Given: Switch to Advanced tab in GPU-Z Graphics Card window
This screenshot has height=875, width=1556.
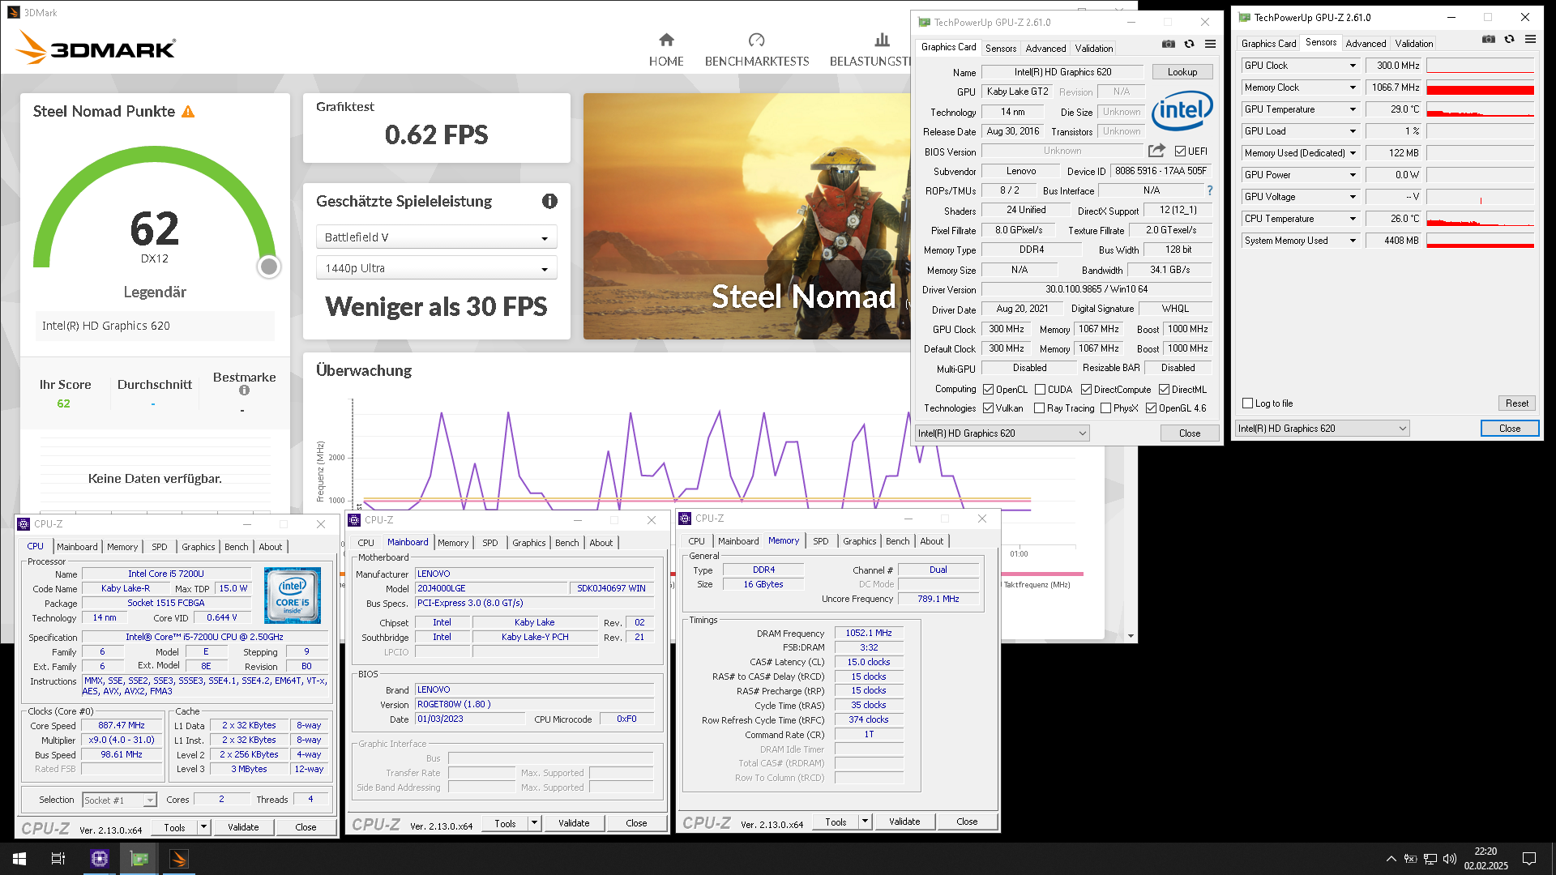Looking at the screenshot, I should tap(1045, 49).
